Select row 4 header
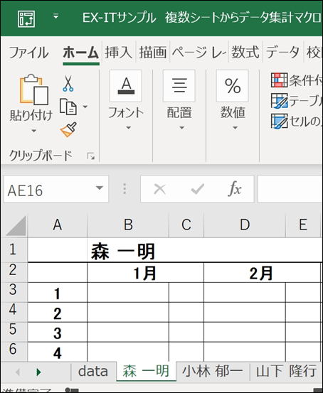Screen dimensions: 323x393 14,312
